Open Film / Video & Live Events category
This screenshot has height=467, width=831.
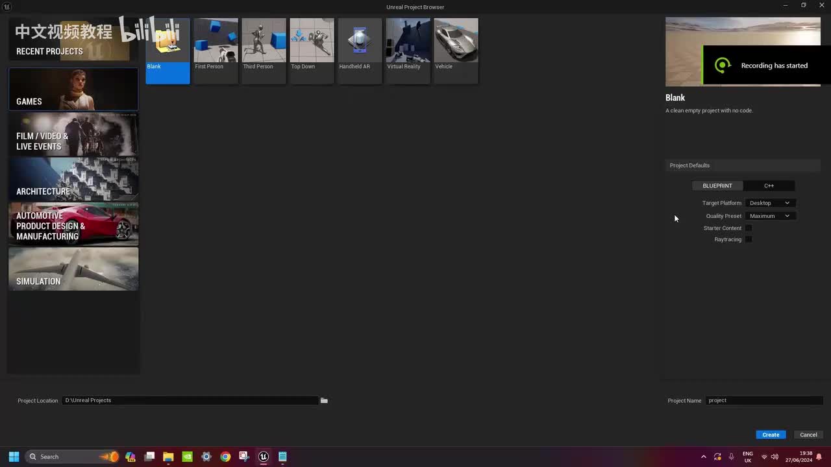(73, 134)
